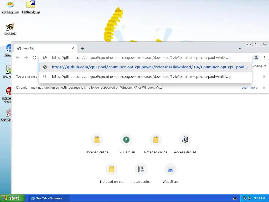
Task: Open the Embarcadero Dev-C++ desktop shortcut
Action: click(7, 95)
